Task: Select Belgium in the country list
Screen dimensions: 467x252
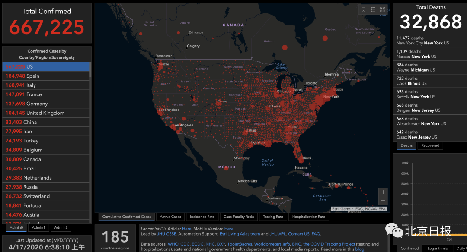Action: pos(45,150)
